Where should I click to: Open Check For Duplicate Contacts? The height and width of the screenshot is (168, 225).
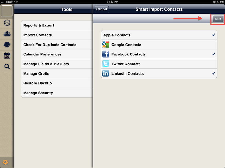pos(50,45)
